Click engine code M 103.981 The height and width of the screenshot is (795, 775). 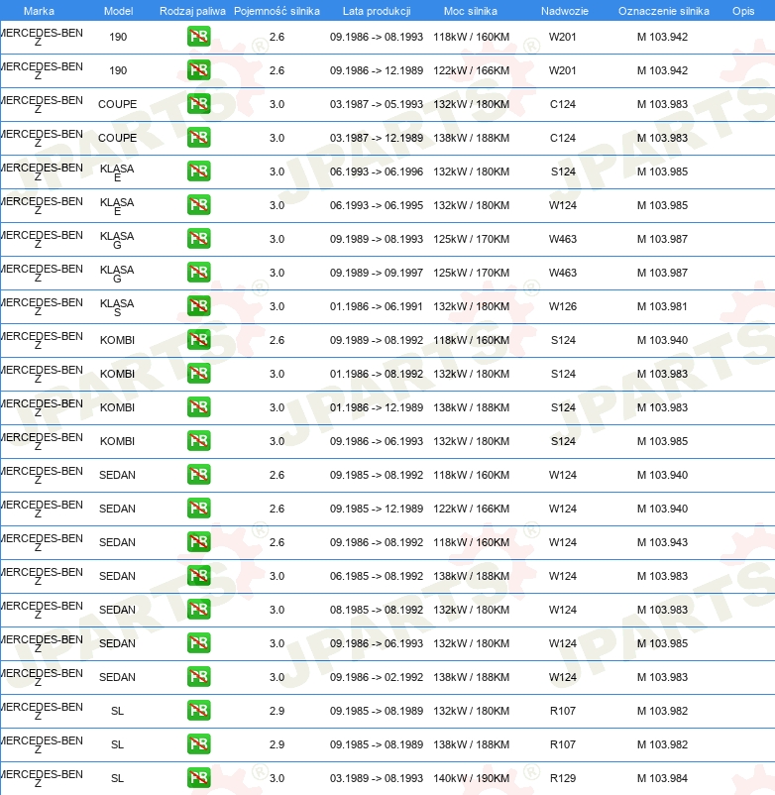[x=662, y=306]
